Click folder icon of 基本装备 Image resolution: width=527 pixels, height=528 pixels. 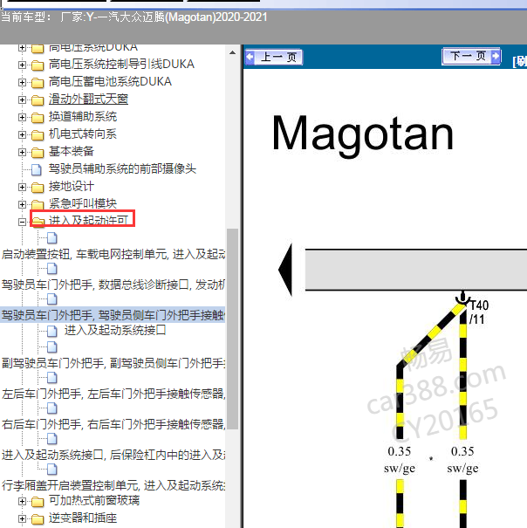tap(38, 153)
